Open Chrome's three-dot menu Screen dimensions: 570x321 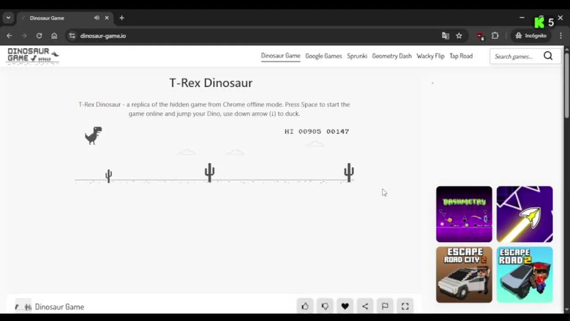[561, 36]
